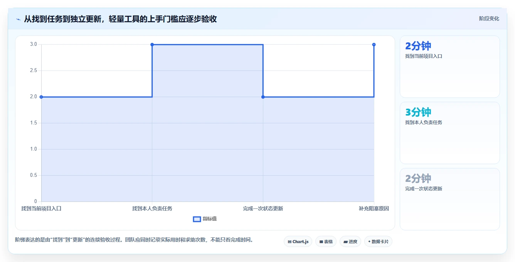Select the 表格 pill
Viewport: 515px width, 262px height.
(x=326, y=242)
